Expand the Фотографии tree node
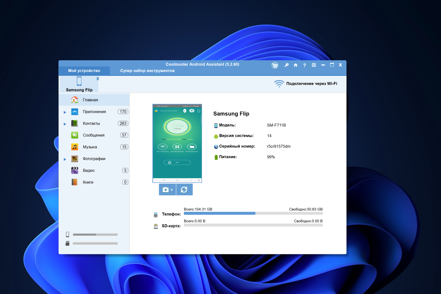This screenshot has width=441, height=294. point(65,159)
